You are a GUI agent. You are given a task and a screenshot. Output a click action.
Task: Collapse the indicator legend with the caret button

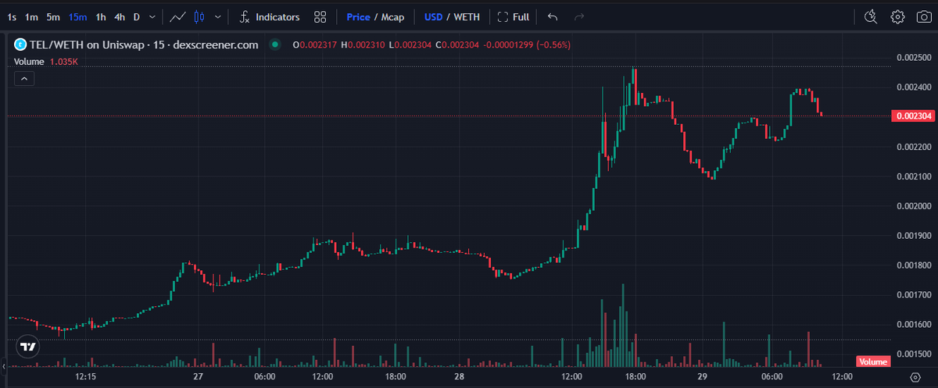click(x=23, y=78)
